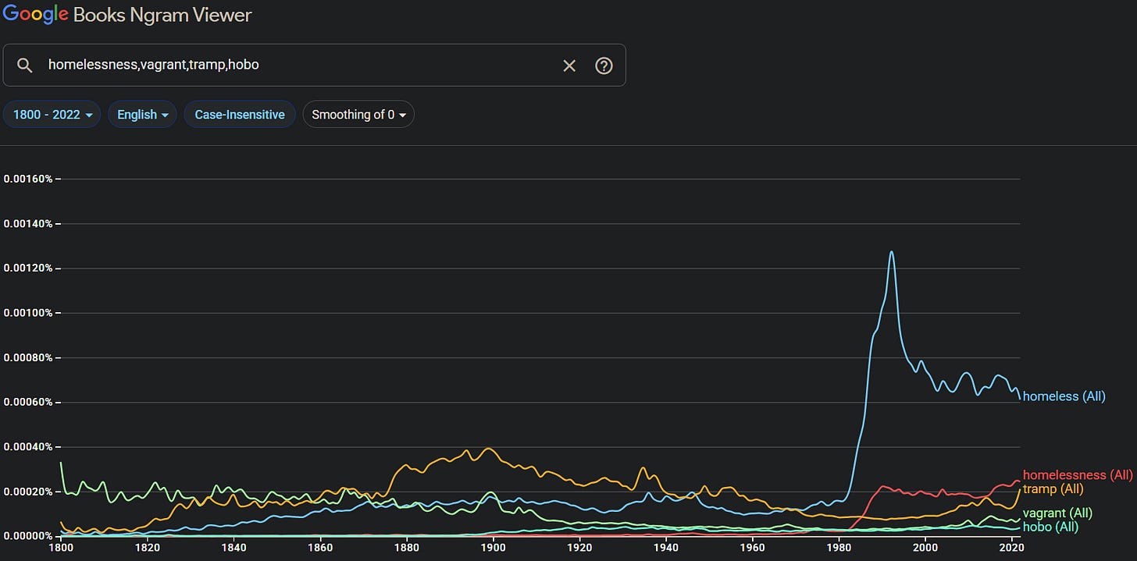The width and height of the screenshot is (1137, 561).
Task: Open the 1800 - 2022 date range dropdown
Action: tap(52, 115)
